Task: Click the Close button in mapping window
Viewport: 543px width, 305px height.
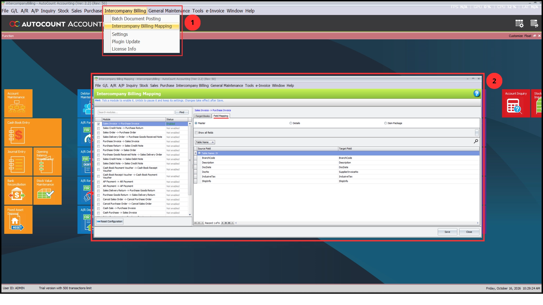Action: pos(469,232)
